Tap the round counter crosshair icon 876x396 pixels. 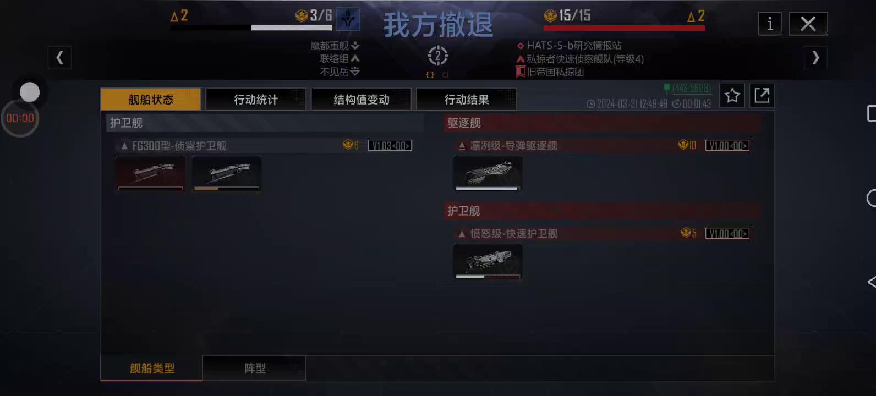(438, 56)
